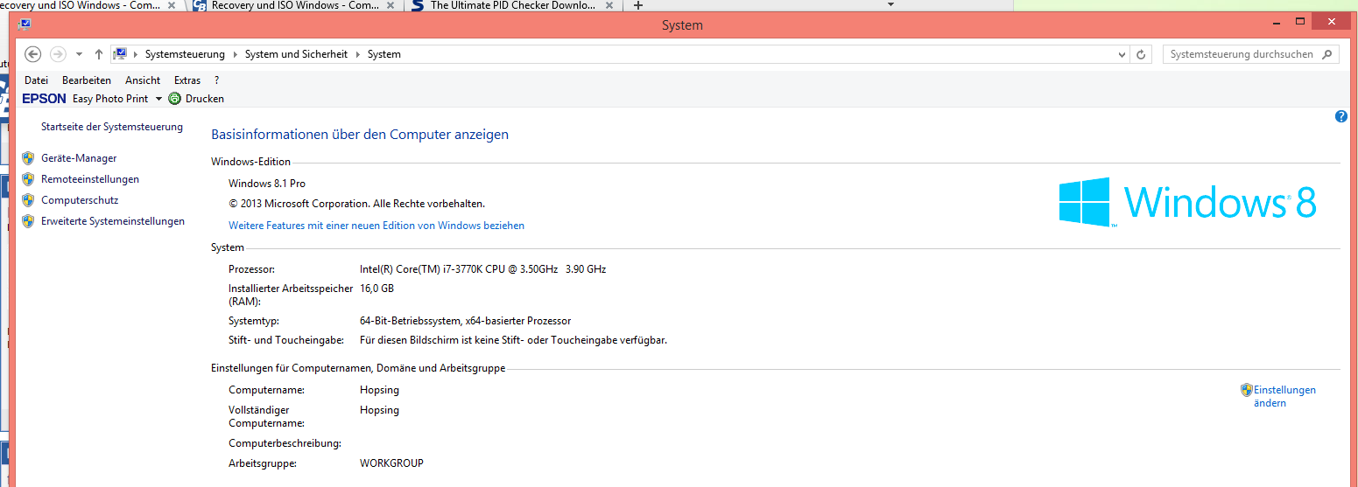Expand address bar history dropdown
The image size is (1358, 487).
(1122, 54)
